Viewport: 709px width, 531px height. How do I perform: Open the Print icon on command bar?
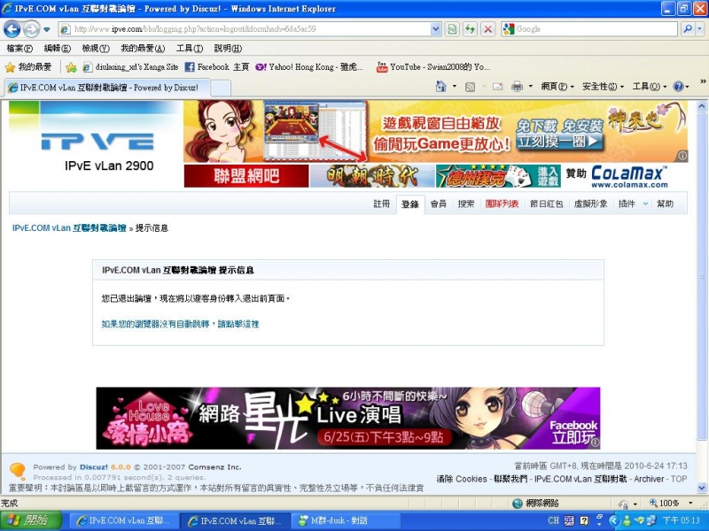point(518,87)
